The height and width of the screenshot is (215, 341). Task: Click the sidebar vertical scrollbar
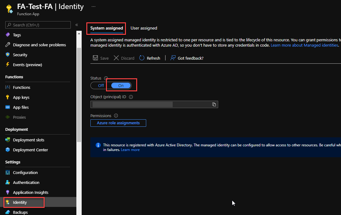coord(79,93)
